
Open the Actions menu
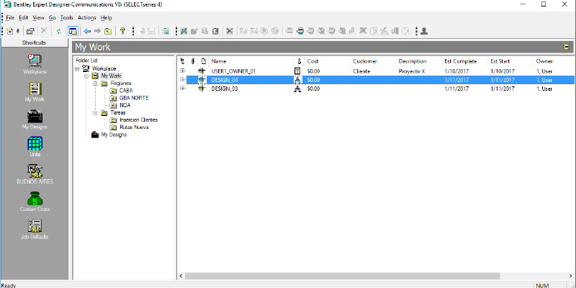[86, 17]
